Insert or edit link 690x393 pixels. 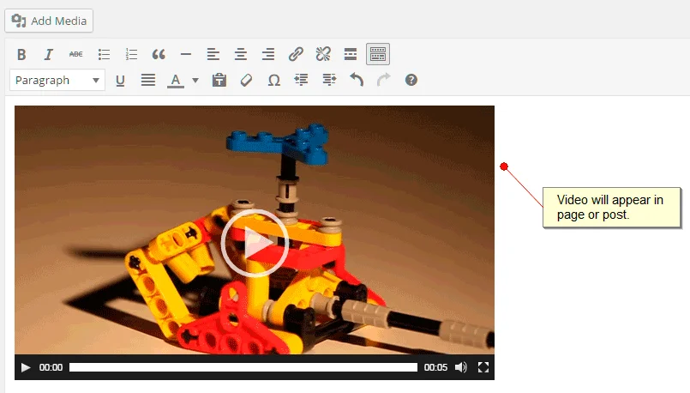296,54
